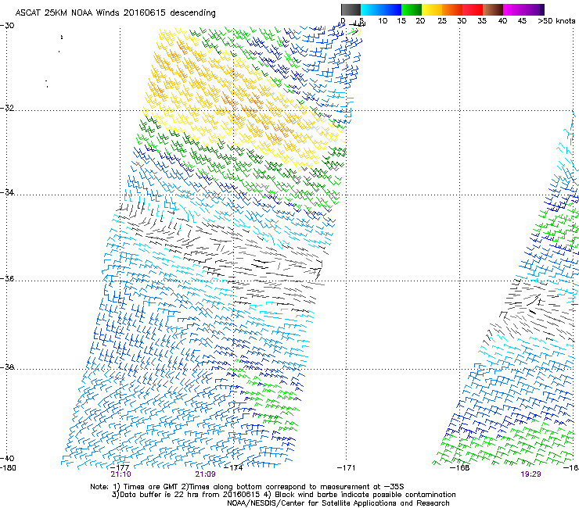This screenshot has width=579, height=508.
Task: Click the '10' legend scale label
Action: 383,21
